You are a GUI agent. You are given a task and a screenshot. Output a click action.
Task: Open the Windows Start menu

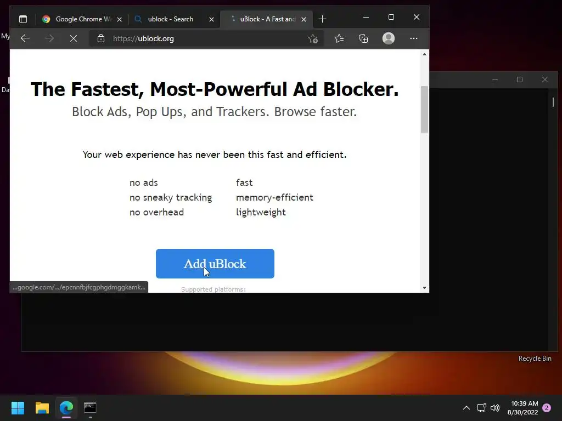pos(18,408)
